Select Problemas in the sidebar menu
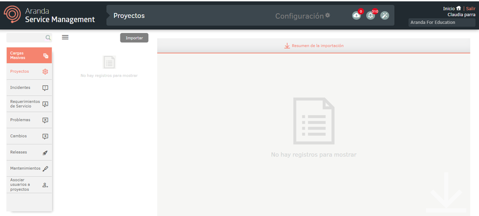Screen dimensions: 479x216 tap(20, 120)
